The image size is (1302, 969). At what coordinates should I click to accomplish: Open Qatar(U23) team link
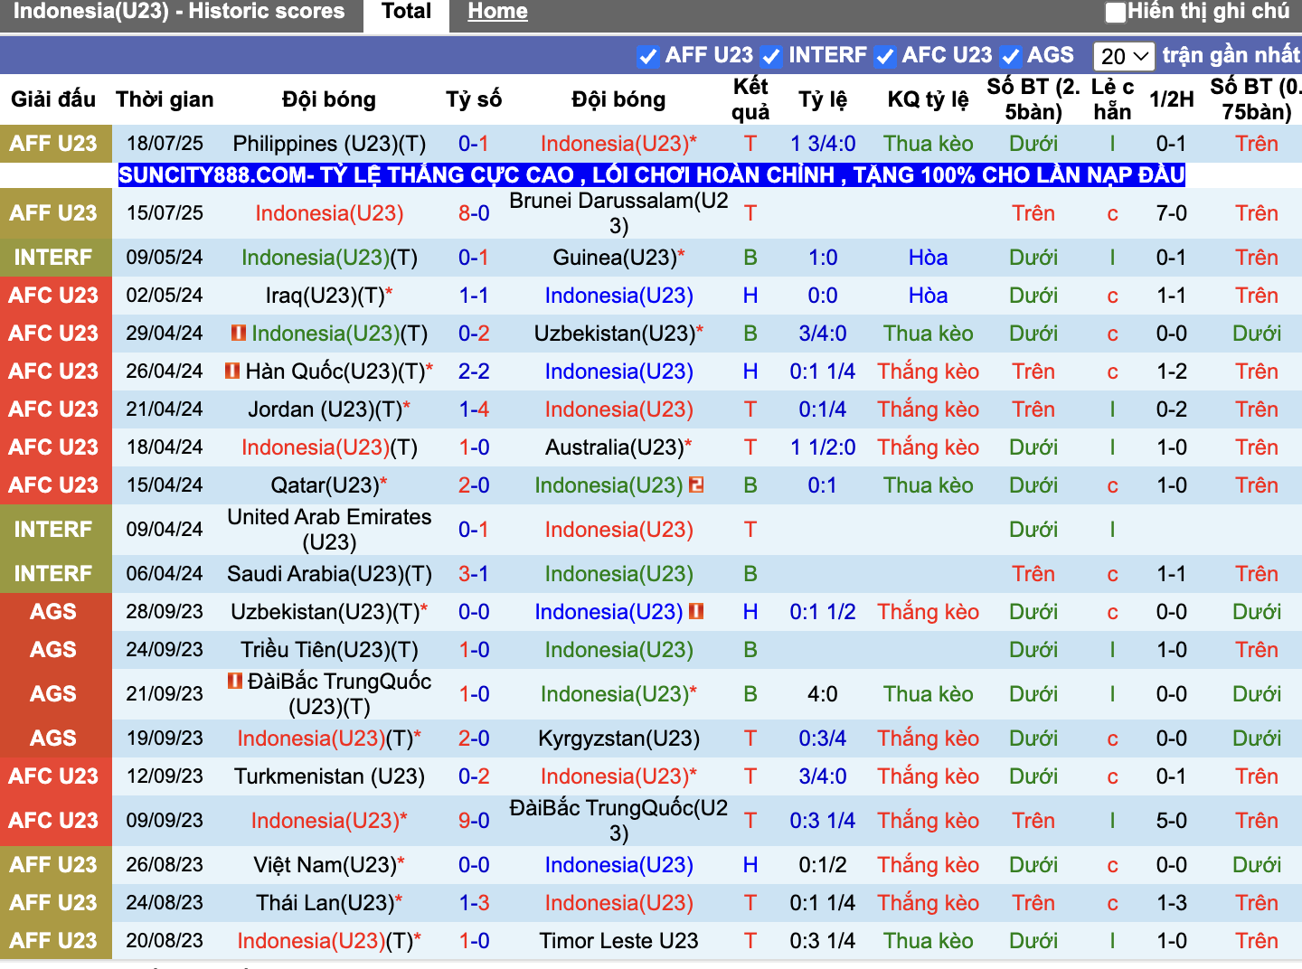pos(325,485)
